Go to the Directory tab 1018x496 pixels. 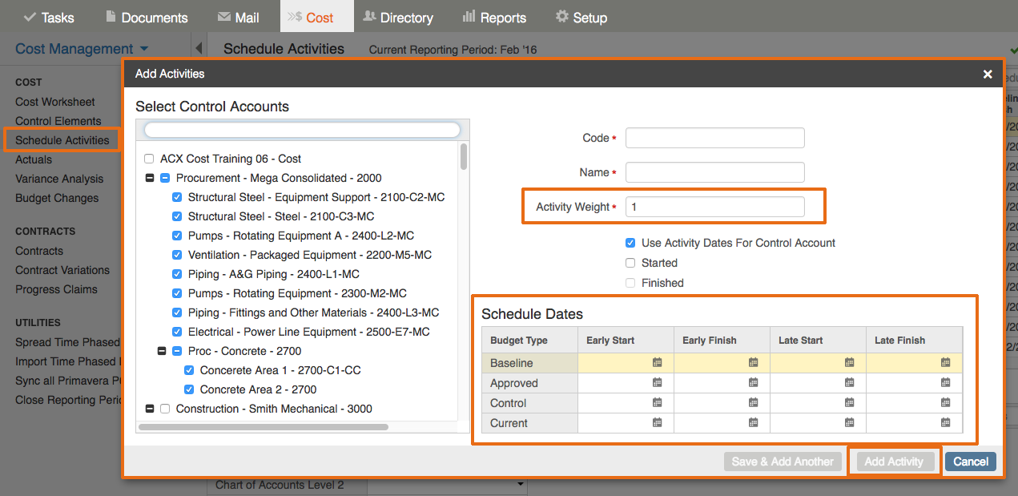(x=398, y=17)
